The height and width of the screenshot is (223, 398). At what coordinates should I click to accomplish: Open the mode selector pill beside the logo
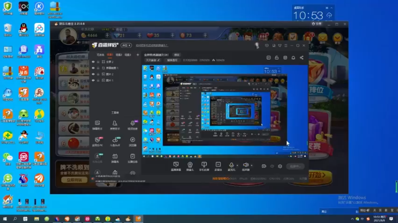[x=126, y=45]
